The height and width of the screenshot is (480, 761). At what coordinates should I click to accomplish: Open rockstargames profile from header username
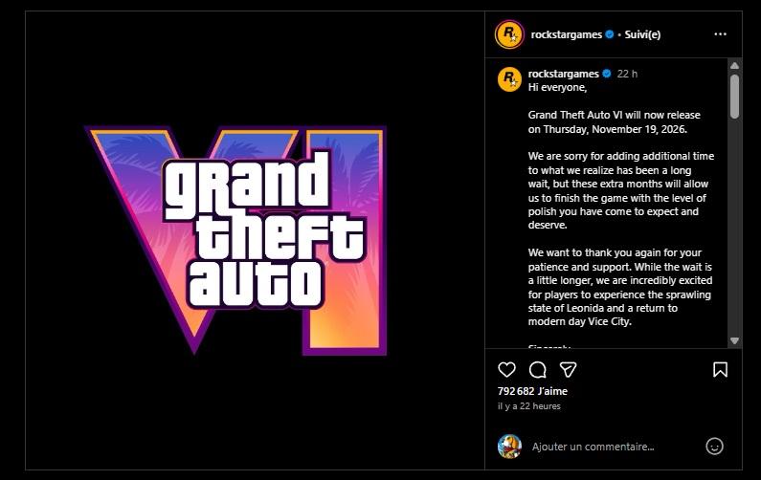[565, 34]
